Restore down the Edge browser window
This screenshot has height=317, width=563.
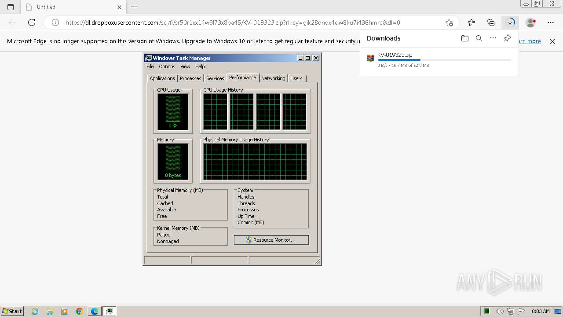coord(537,4)
